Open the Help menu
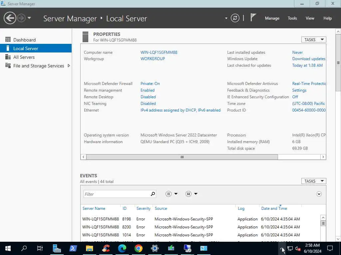Screen dimensions: 341x255 click(x=327, y=18)
